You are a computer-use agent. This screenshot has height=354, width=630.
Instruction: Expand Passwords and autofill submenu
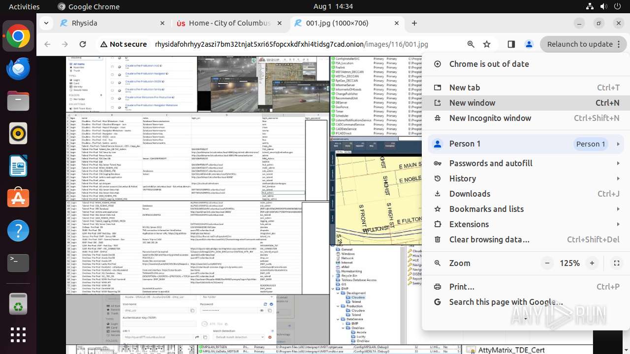(x=618, y=163)
